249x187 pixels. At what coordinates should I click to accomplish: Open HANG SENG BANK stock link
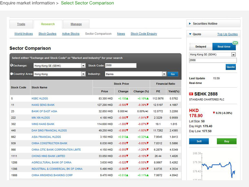pyautogui.click(x=43, y=105)
